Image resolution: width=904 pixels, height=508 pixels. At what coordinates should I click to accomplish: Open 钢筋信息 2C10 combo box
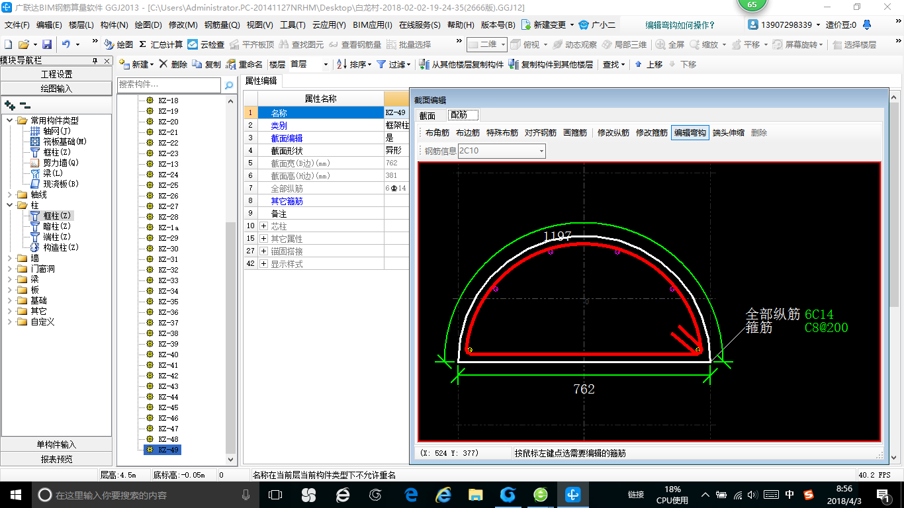(x=502, y=151)
